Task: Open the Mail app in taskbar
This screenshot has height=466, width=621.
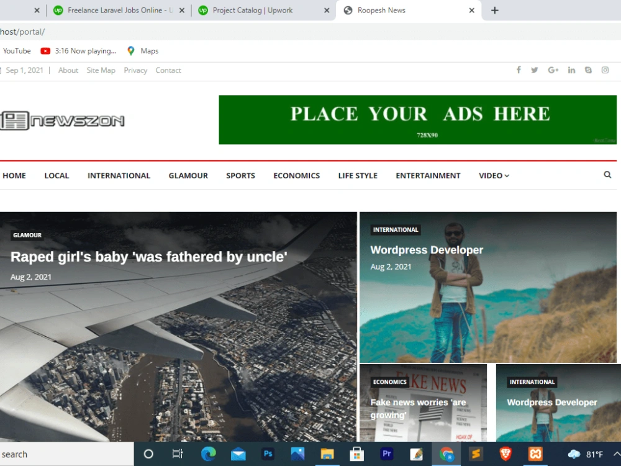Action: 238,454
